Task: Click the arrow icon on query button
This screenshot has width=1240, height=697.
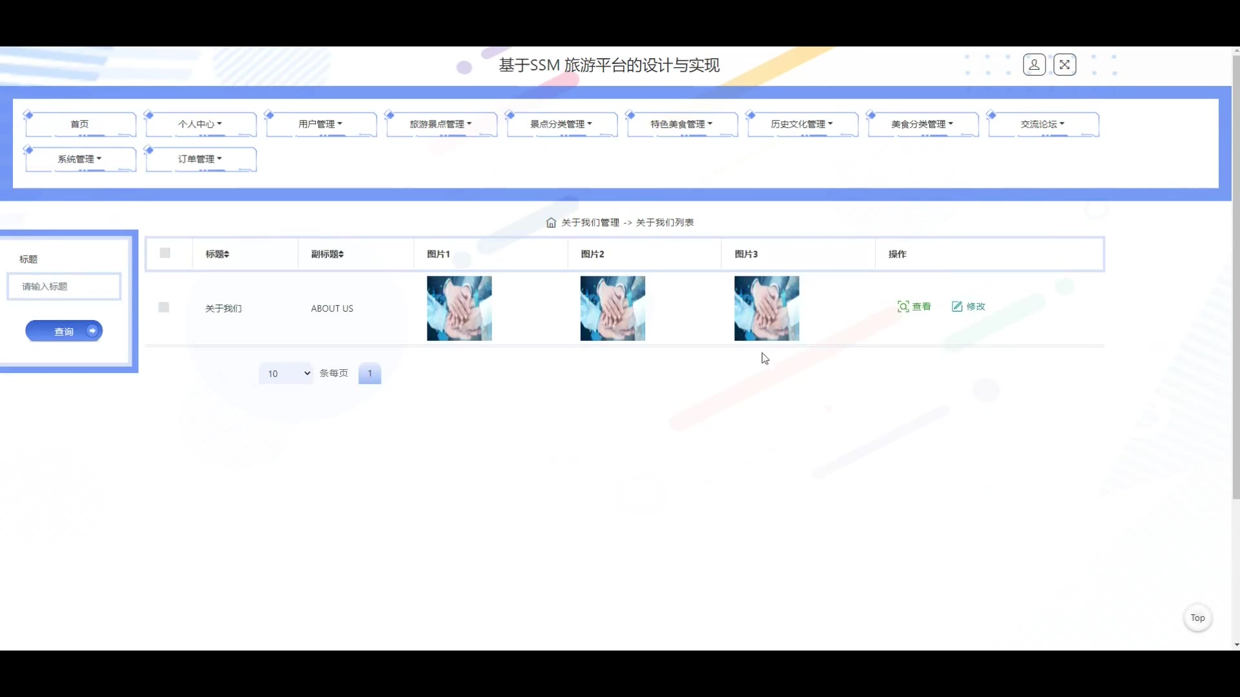Action: pyautogui.click(x=92, y=331)
